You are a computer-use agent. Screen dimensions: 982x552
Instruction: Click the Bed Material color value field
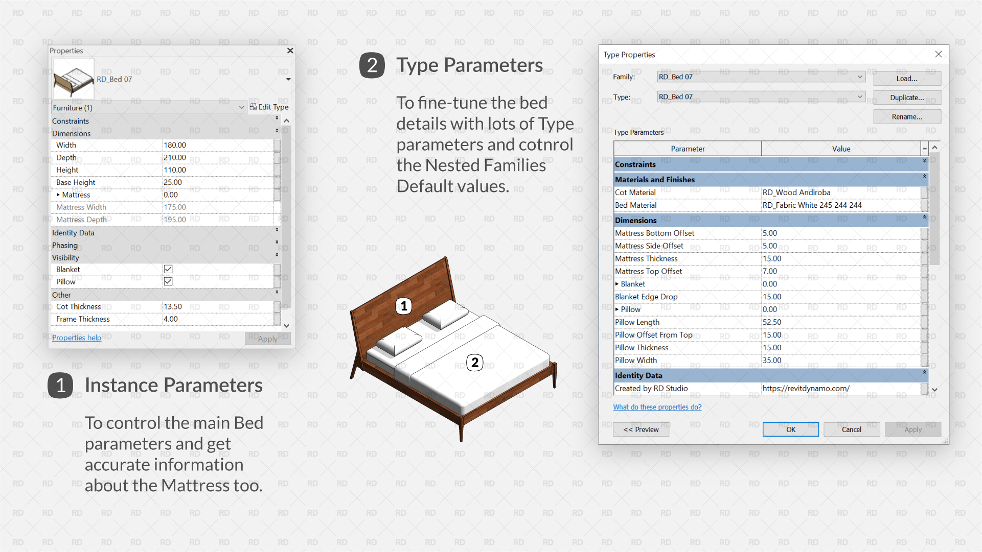pos(841,205)
